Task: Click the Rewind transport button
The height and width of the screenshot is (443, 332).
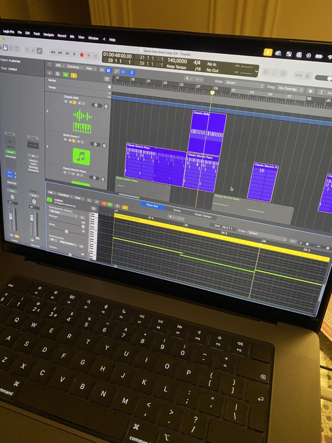Action: (53, 52)
